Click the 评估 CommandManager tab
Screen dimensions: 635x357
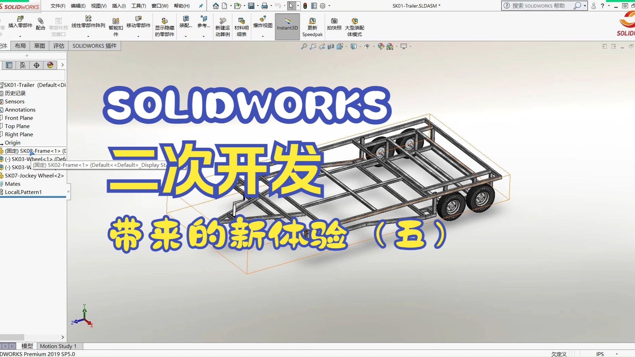coord(59,46)
